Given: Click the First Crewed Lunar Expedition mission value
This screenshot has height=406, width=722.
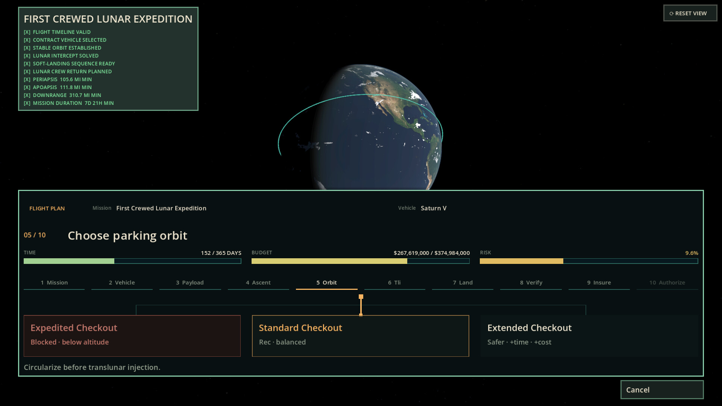Looking at the screenshot, I should 161,208.
